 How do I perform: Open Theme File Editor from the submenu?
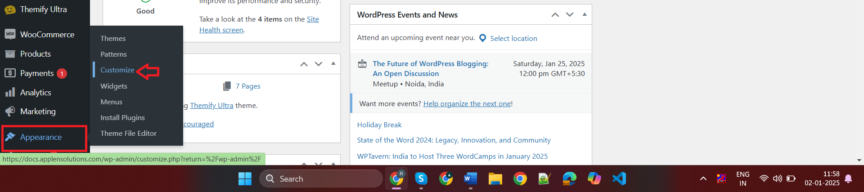tap(128, 134)
